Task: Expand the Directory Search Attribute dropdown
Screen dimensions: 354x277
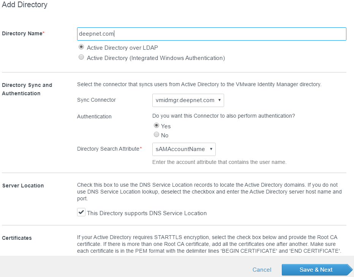Action: tap(184, 149)
